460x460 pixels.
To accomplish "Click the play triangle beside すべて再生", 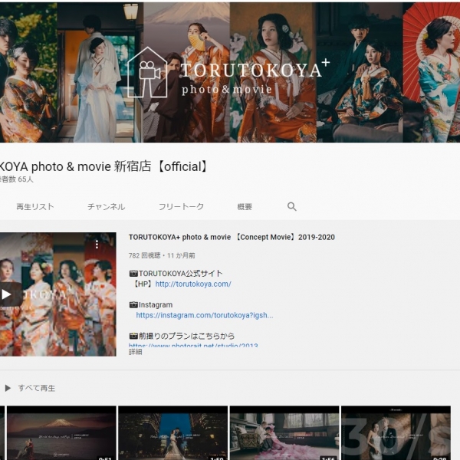I will [8, 388].
